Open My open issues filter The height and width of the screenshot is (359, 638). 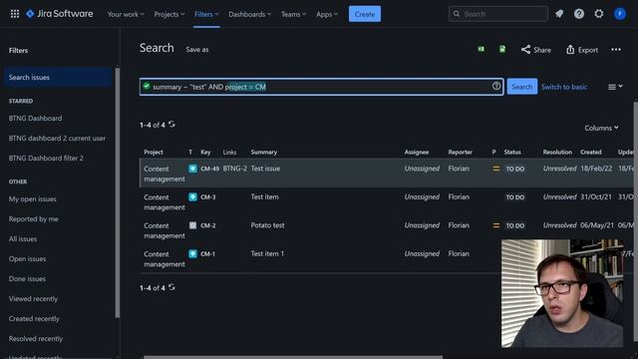pos(33,199)
